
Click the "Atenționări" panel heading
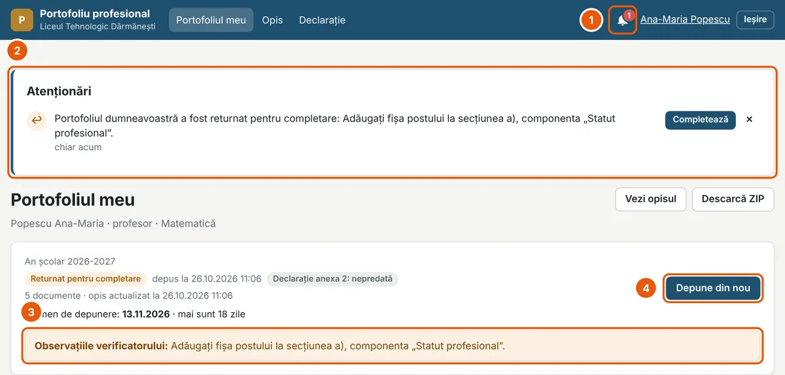[x=59, y=91]
